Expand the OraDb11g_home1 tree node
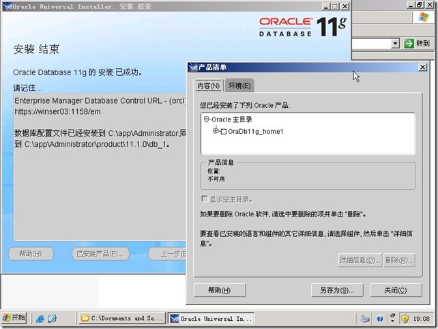The image size is (438, 329). (x=216, y=131)
